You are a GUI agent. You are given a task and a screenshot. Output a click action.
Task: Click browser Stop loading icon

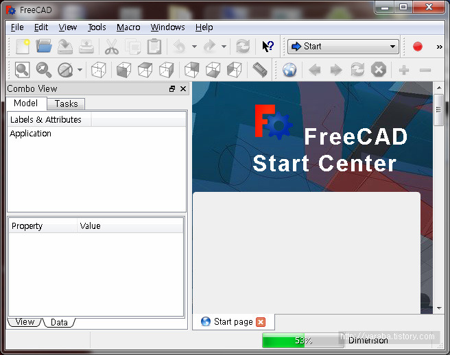click(379, 70)
